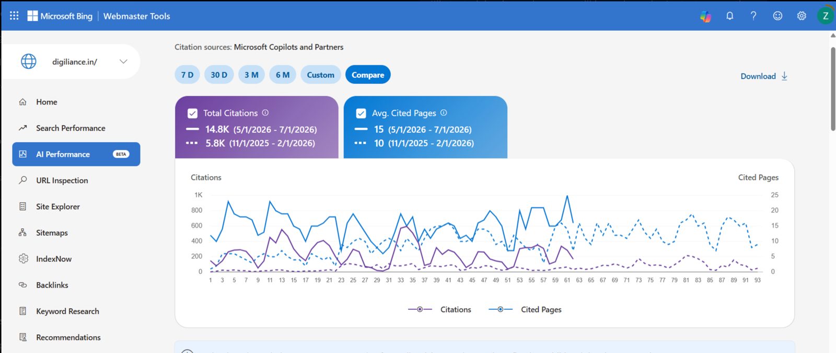Click the Cited Pages axis label
This screenshot has height=353, width=836.
[758, 177]
